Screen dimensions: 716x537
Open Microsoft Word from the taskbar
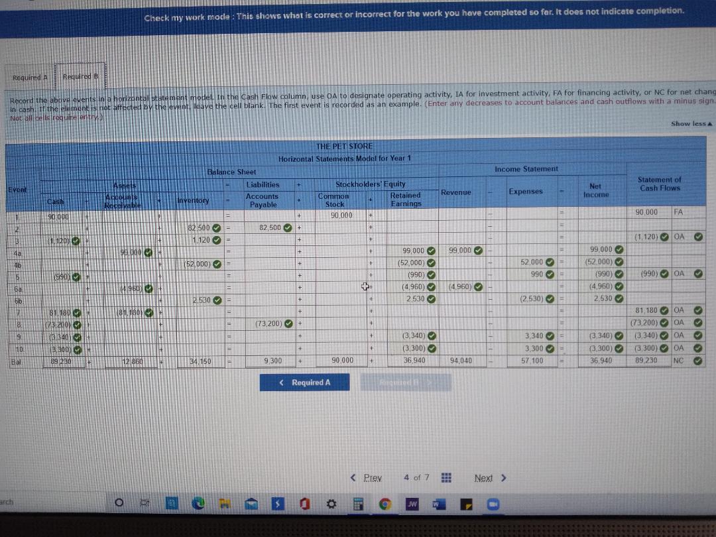(x=439, y=504)
